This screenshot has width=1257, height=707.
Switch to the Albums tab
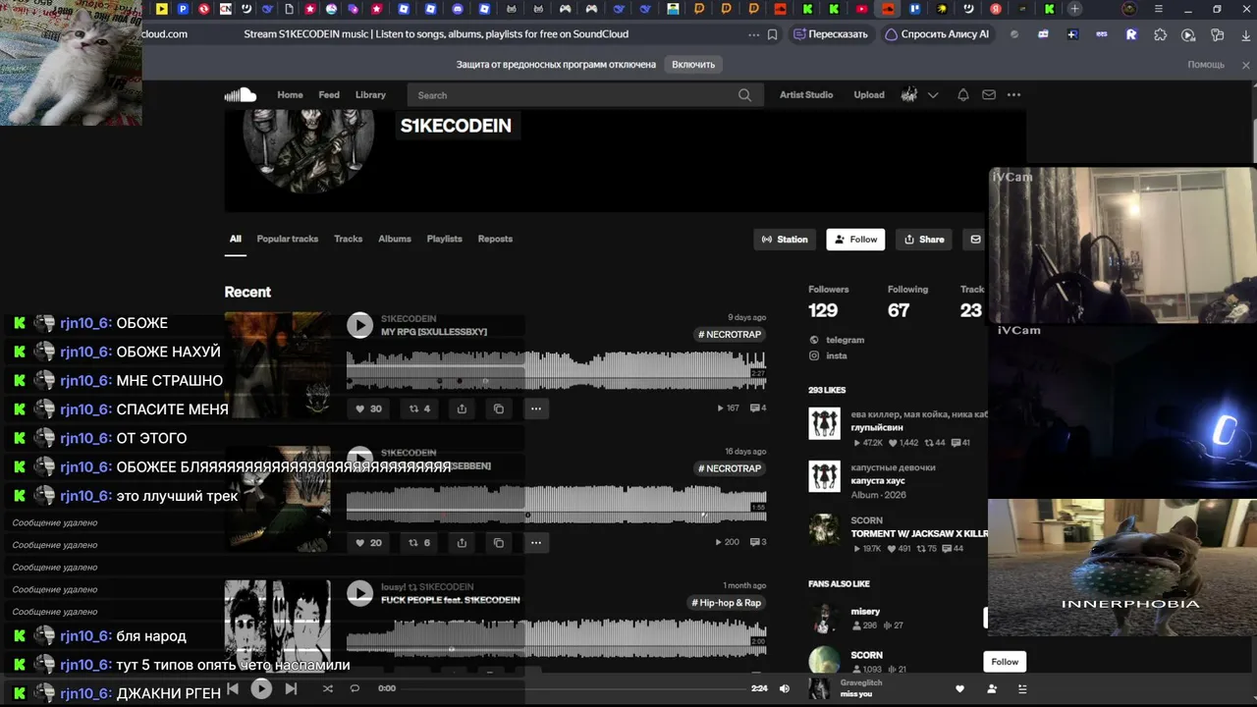pyautogui.click(x=395, y=239)
